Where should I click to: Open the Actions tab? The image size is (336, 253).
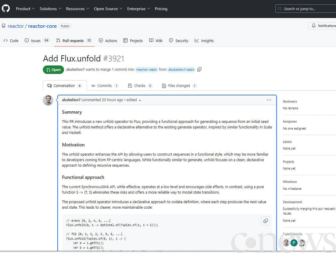[x=108, y=40]
